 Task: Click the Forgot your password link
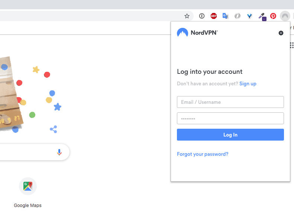point(203,154)
